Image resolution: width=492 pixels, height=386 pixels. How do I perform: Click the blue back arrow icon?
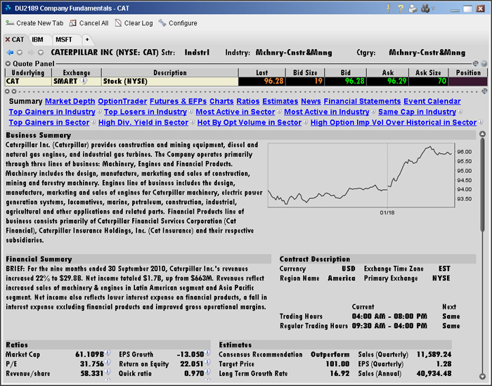[10, 52]
